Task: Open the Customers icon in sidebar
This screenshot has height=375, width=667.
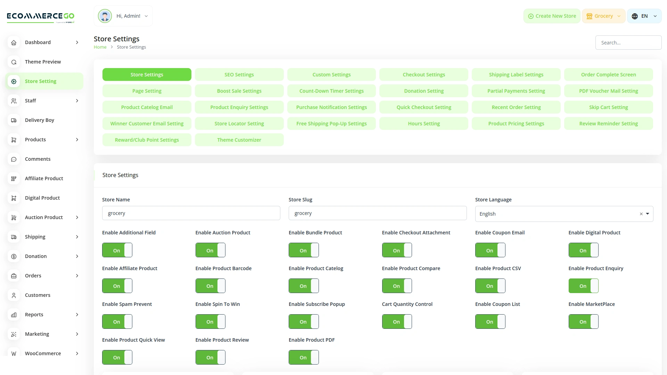Action: [14, 295]
